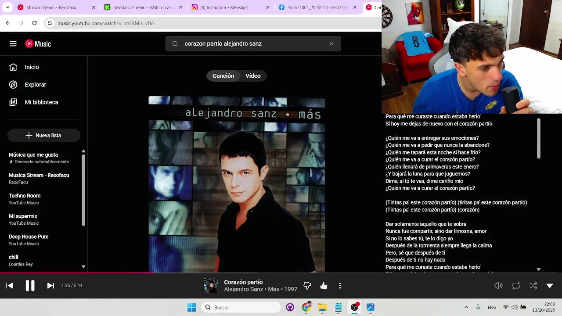Click the YouTube Music logo
This screenshot has height=316, width=562.
[38, 43]
